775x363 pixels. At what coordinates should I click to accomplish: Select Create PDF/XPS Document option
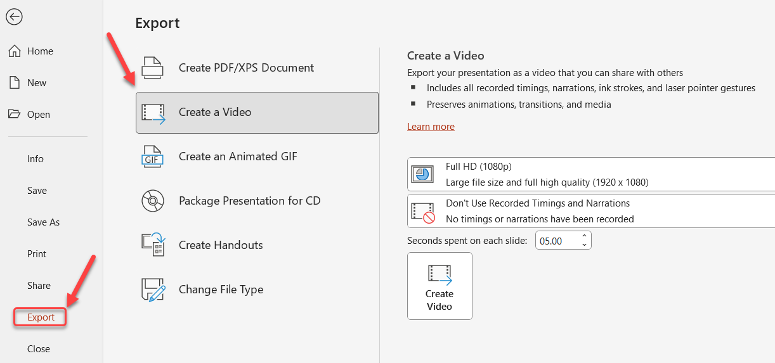click(257, 68)
